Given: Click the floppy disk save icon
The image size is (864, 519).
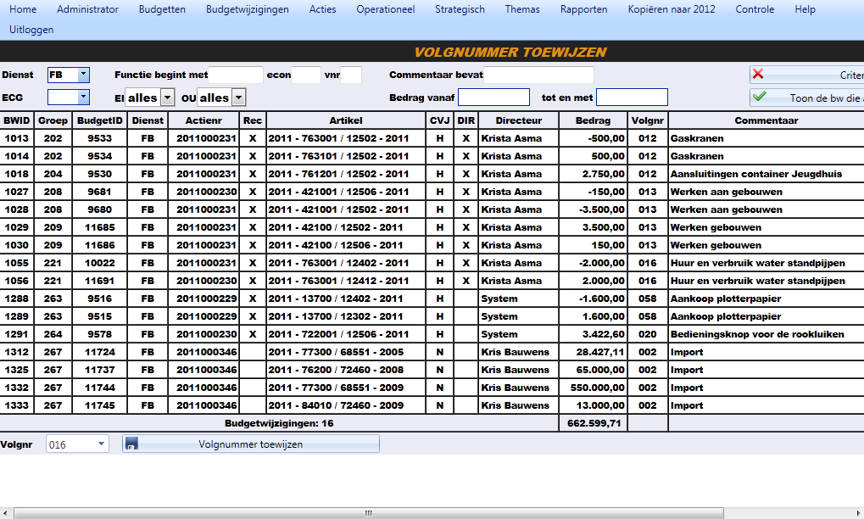Looking at the screenshot, I should coord(131,444).
